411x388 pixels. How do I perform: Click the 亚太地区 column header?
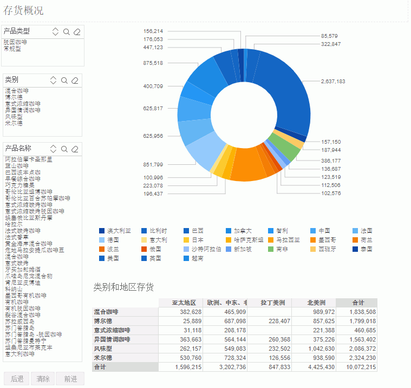coord(181,303)
